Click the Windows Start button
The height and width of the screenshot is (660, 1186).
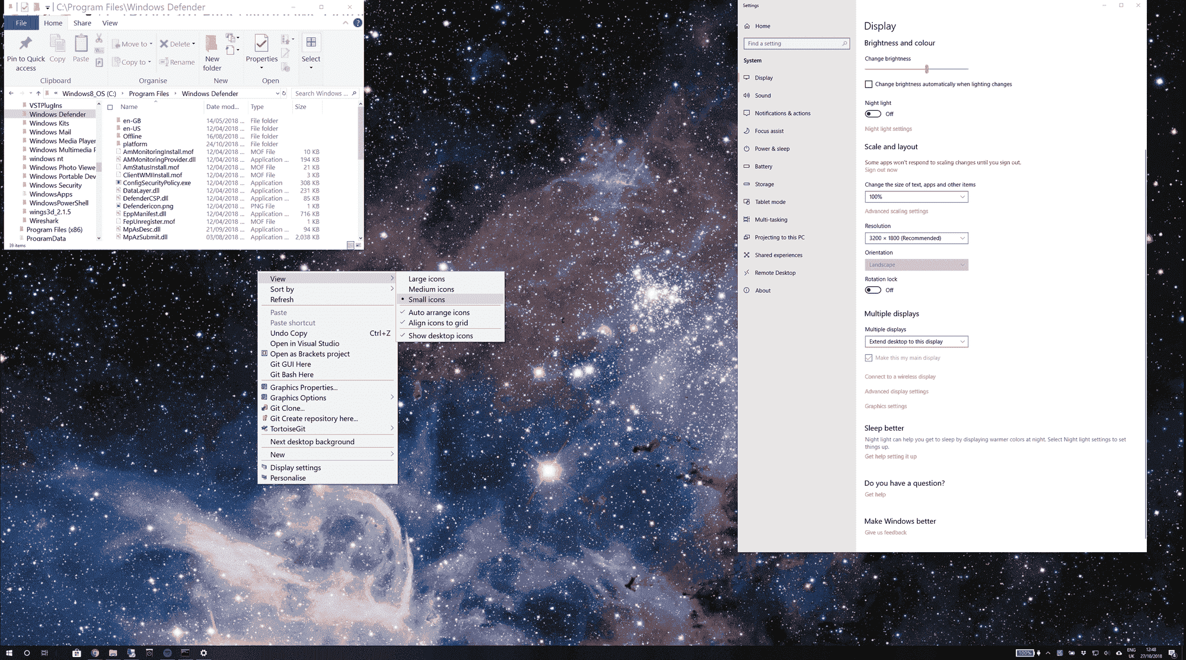[x=9, y=653]
